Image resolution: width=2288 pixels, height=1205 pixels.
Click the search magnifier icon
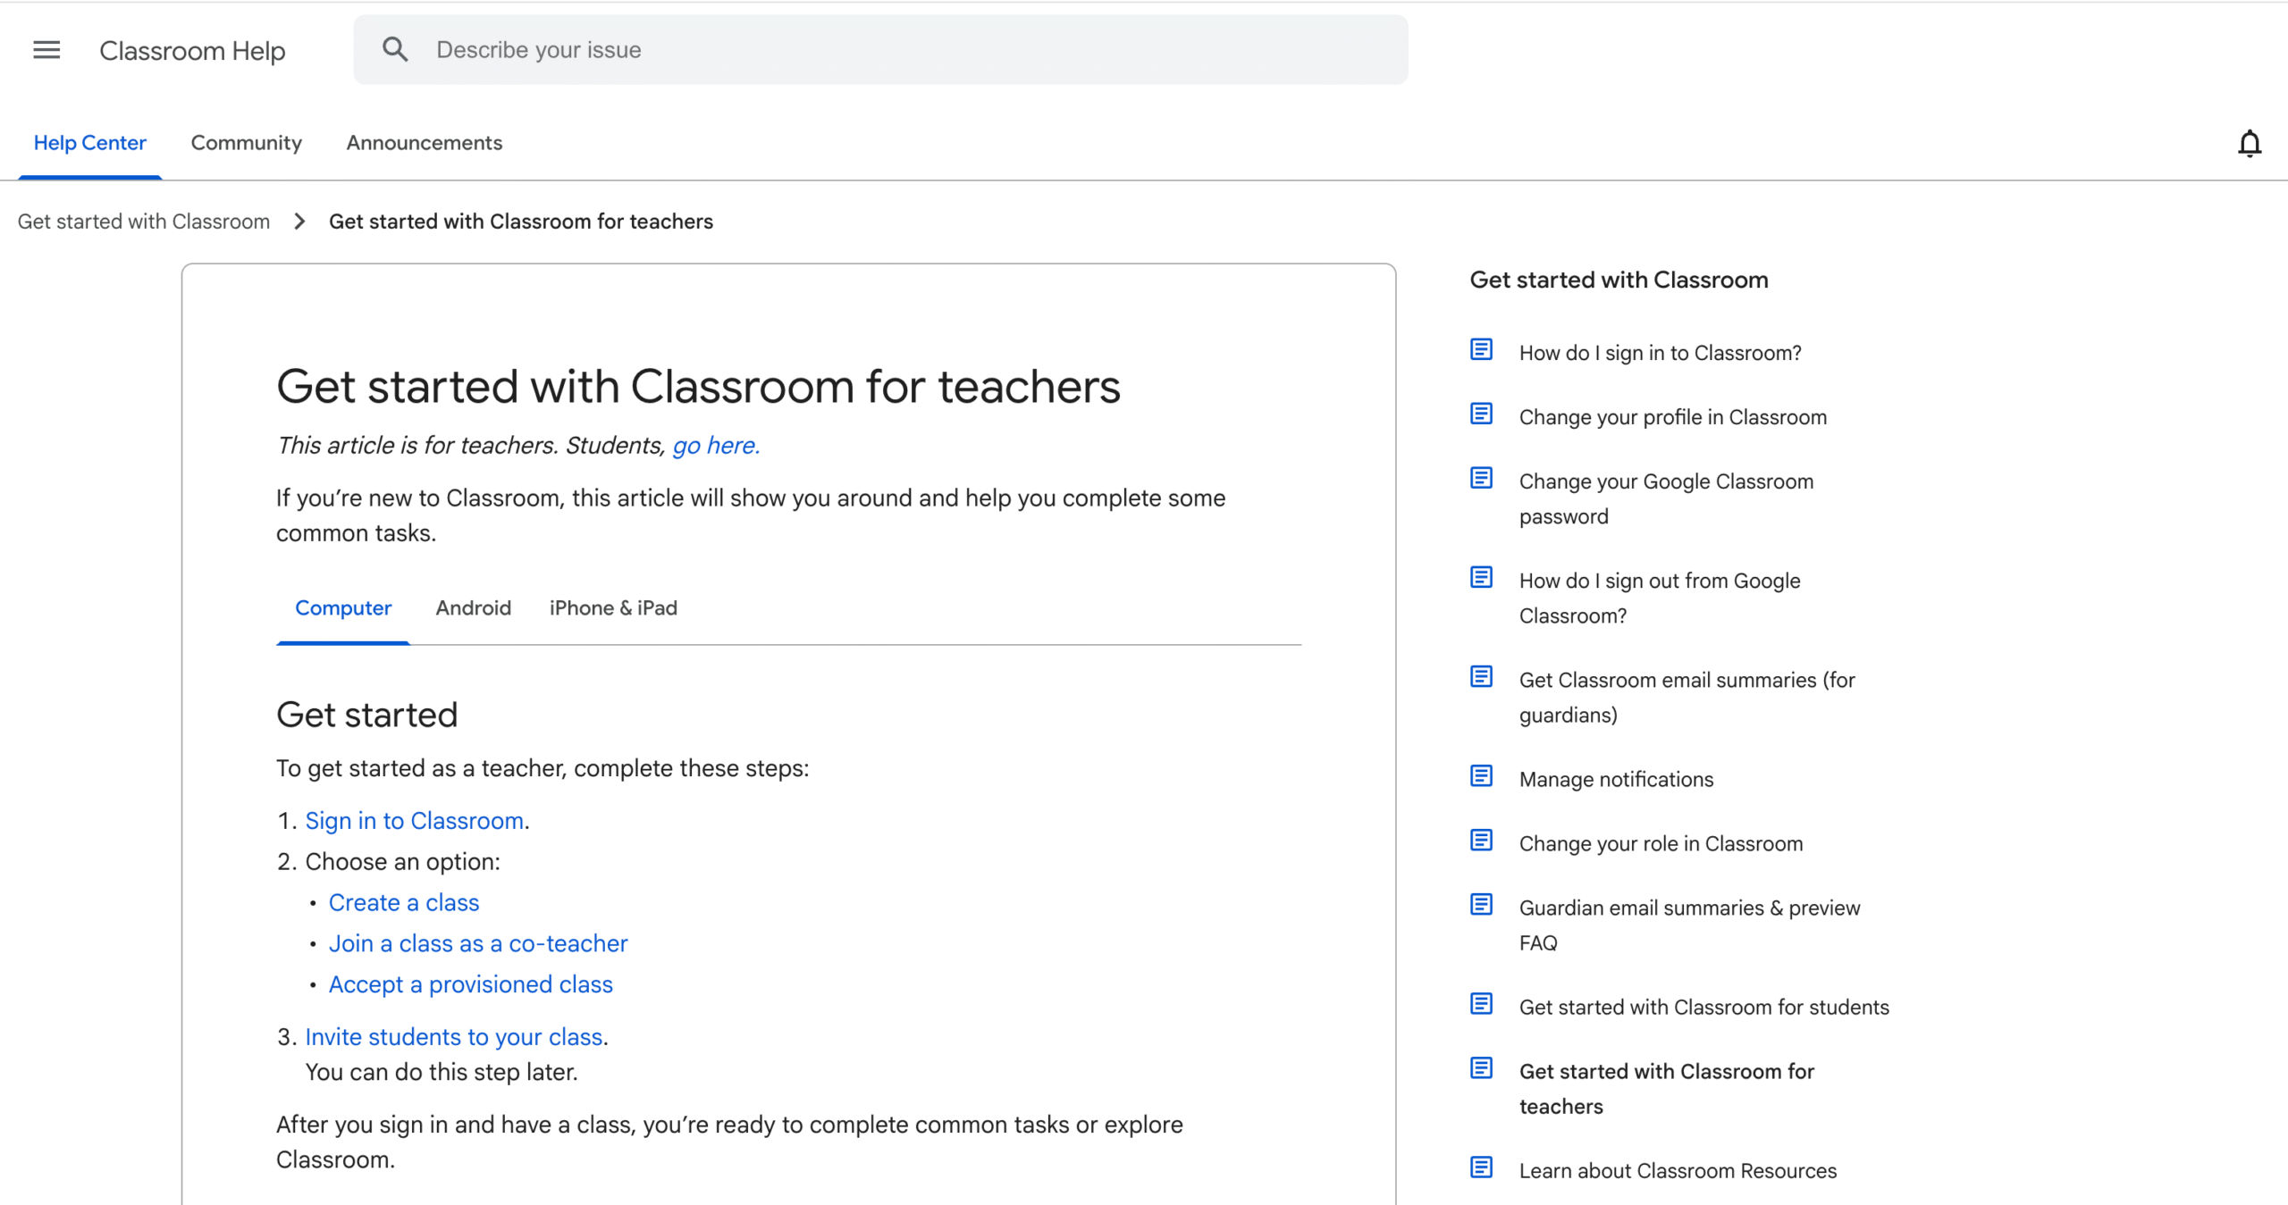tap(394, 50)
